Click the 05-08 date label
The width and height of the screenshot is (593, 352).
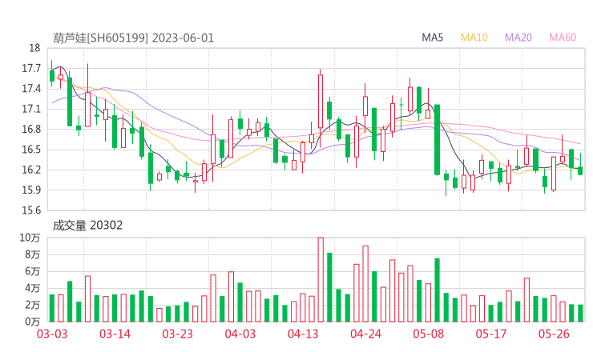pos(428,334)
